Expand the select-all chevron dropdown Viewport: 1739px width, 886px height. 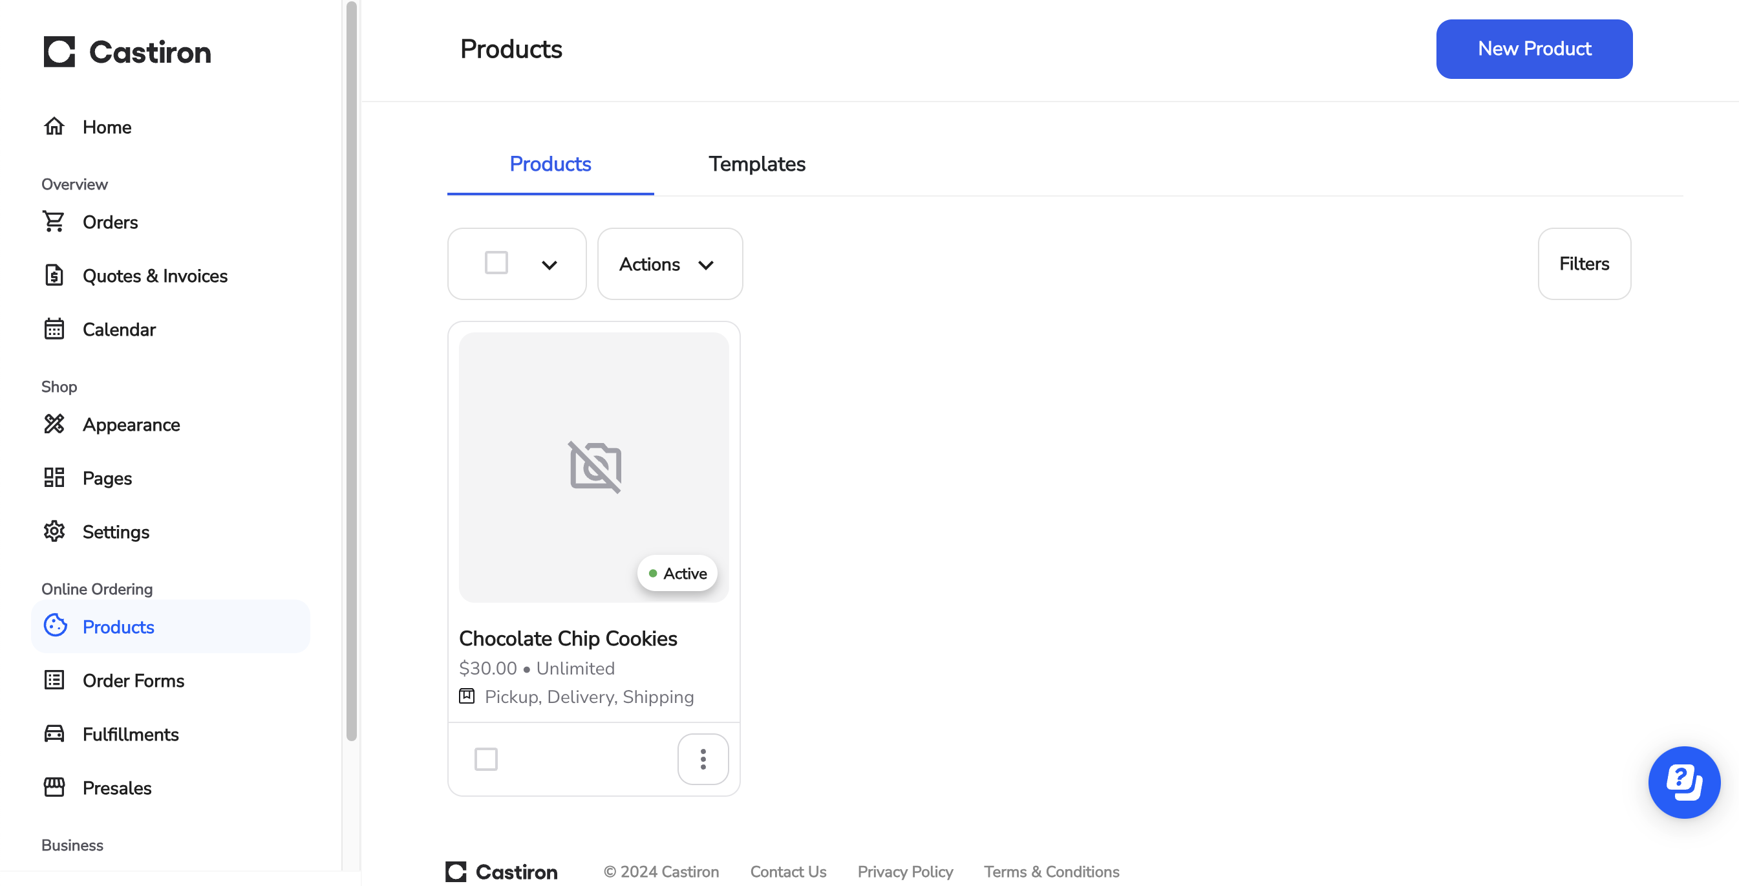point(549,265)
